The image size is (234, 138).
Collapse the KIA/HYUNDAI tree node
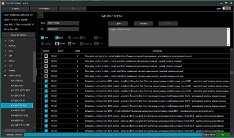click(5, 76)
